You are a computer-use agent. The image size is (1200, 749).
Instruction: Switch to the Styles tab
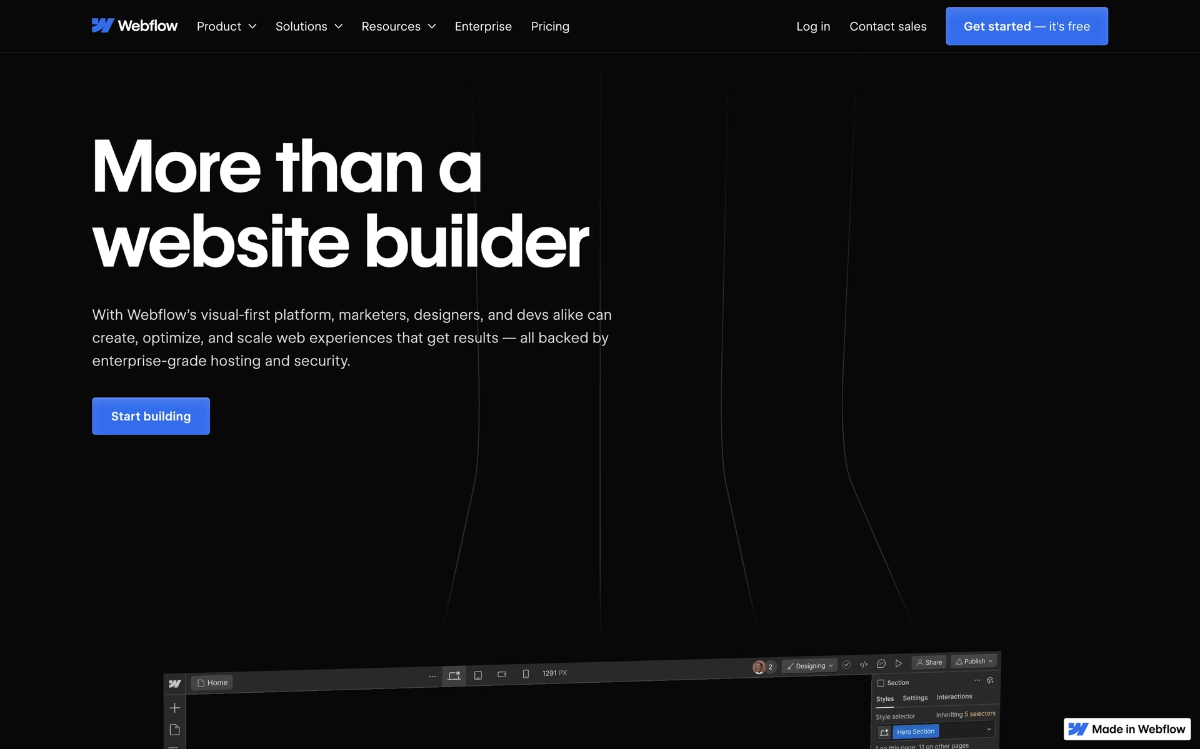point(884,699)
